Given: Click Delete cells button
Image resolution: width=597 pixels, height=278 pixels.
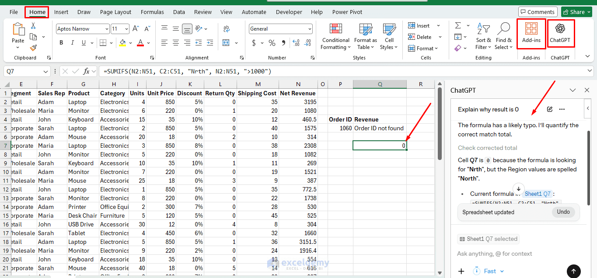Looking at the screenshot, I should pos(420,37).
